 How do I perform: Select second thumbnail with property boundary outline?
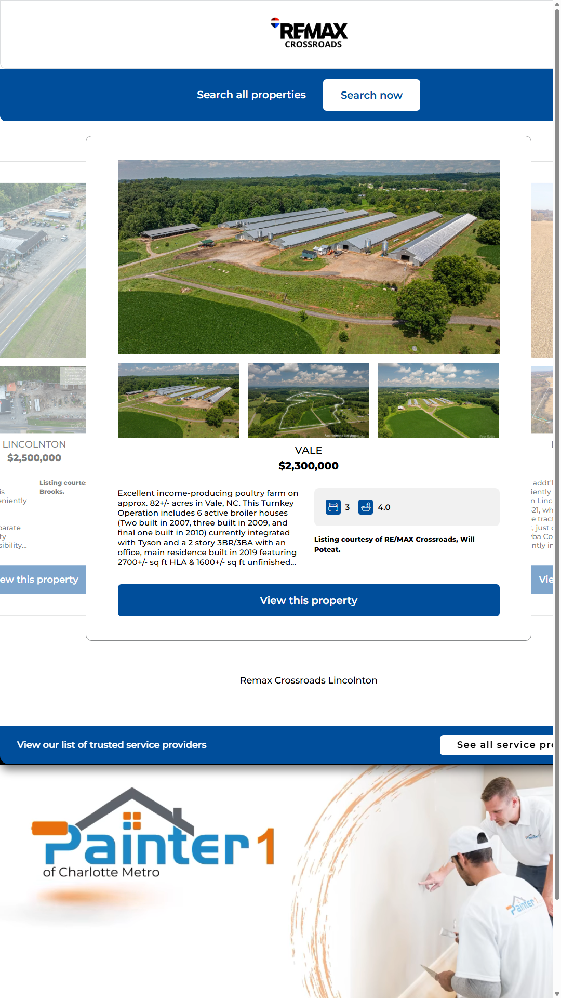point(309,400)
